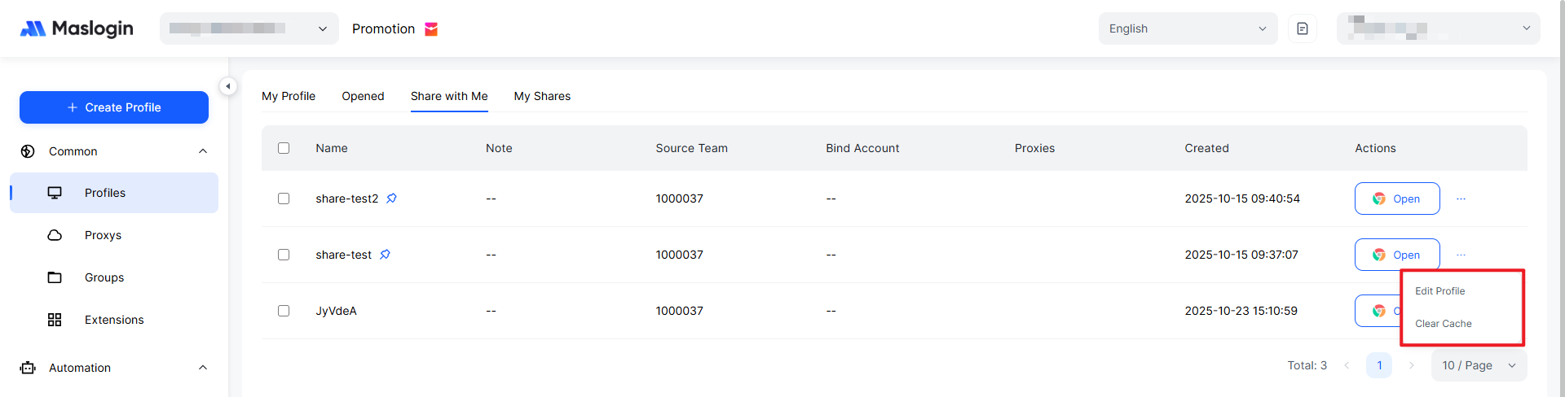Switch to the Opened tab
This screenshot has height=397, width=1565.
click(x=363, y=96)
